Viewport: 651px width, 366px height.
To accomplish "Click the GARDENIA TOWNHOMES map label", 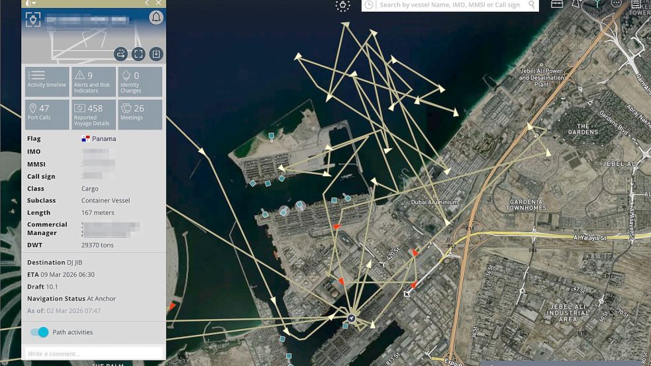I will point(526,205).
